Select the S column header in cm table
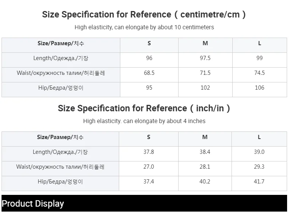Screen dimensions: 289x215 pyautogui.click(x=149, y=43)
